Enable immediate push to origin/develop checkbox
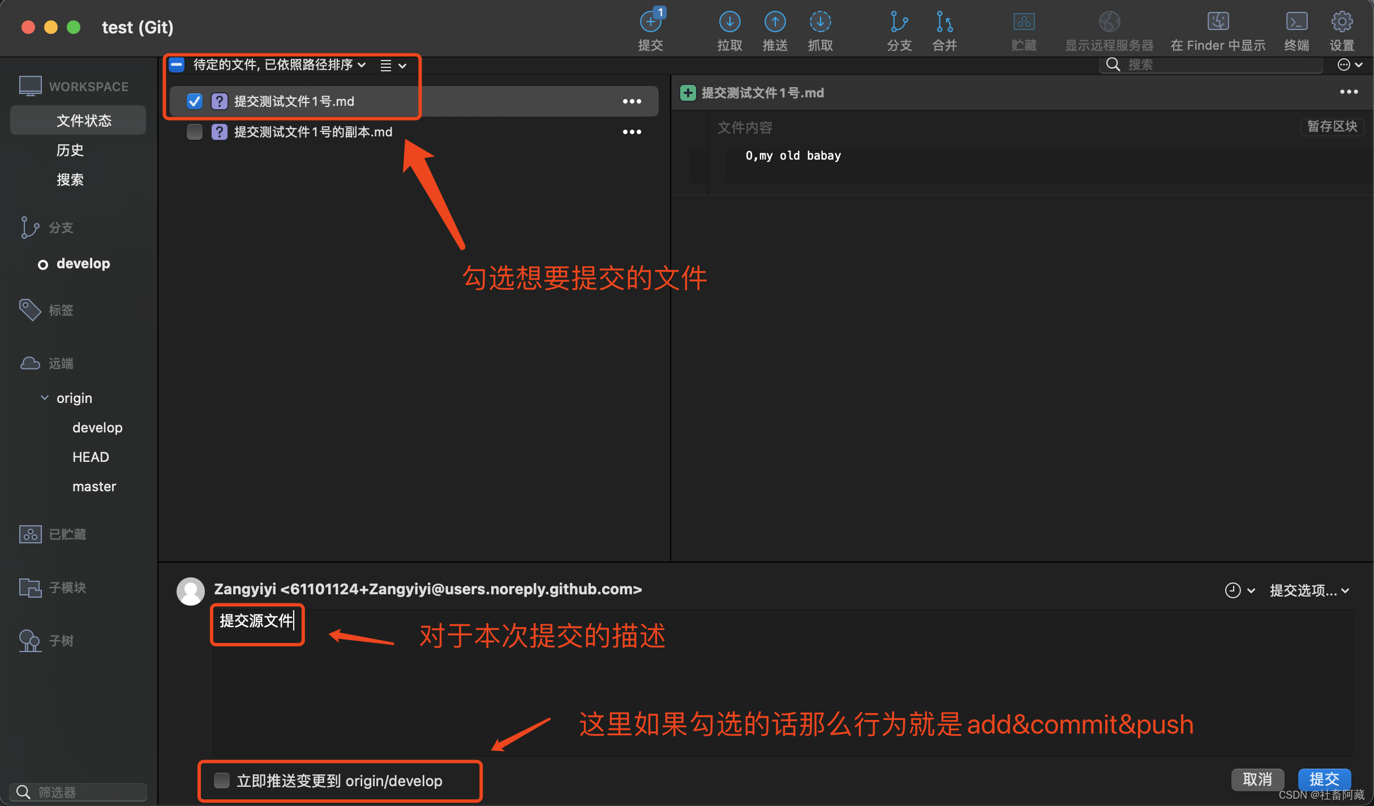Screen dimensions: 1374x806 [221, 781]
